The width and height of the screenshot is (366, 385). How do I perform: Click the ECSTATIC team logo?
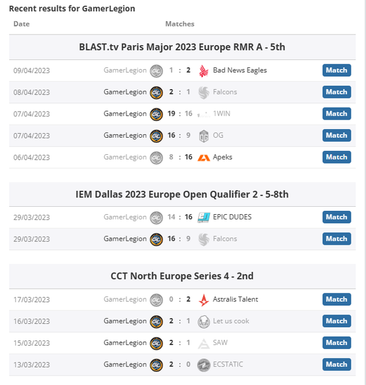point(204,365)
